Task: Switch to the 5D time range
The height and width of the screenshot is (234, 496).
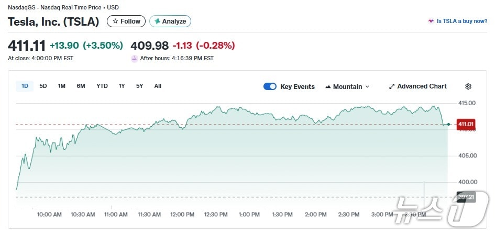Action: pos(43,86)
